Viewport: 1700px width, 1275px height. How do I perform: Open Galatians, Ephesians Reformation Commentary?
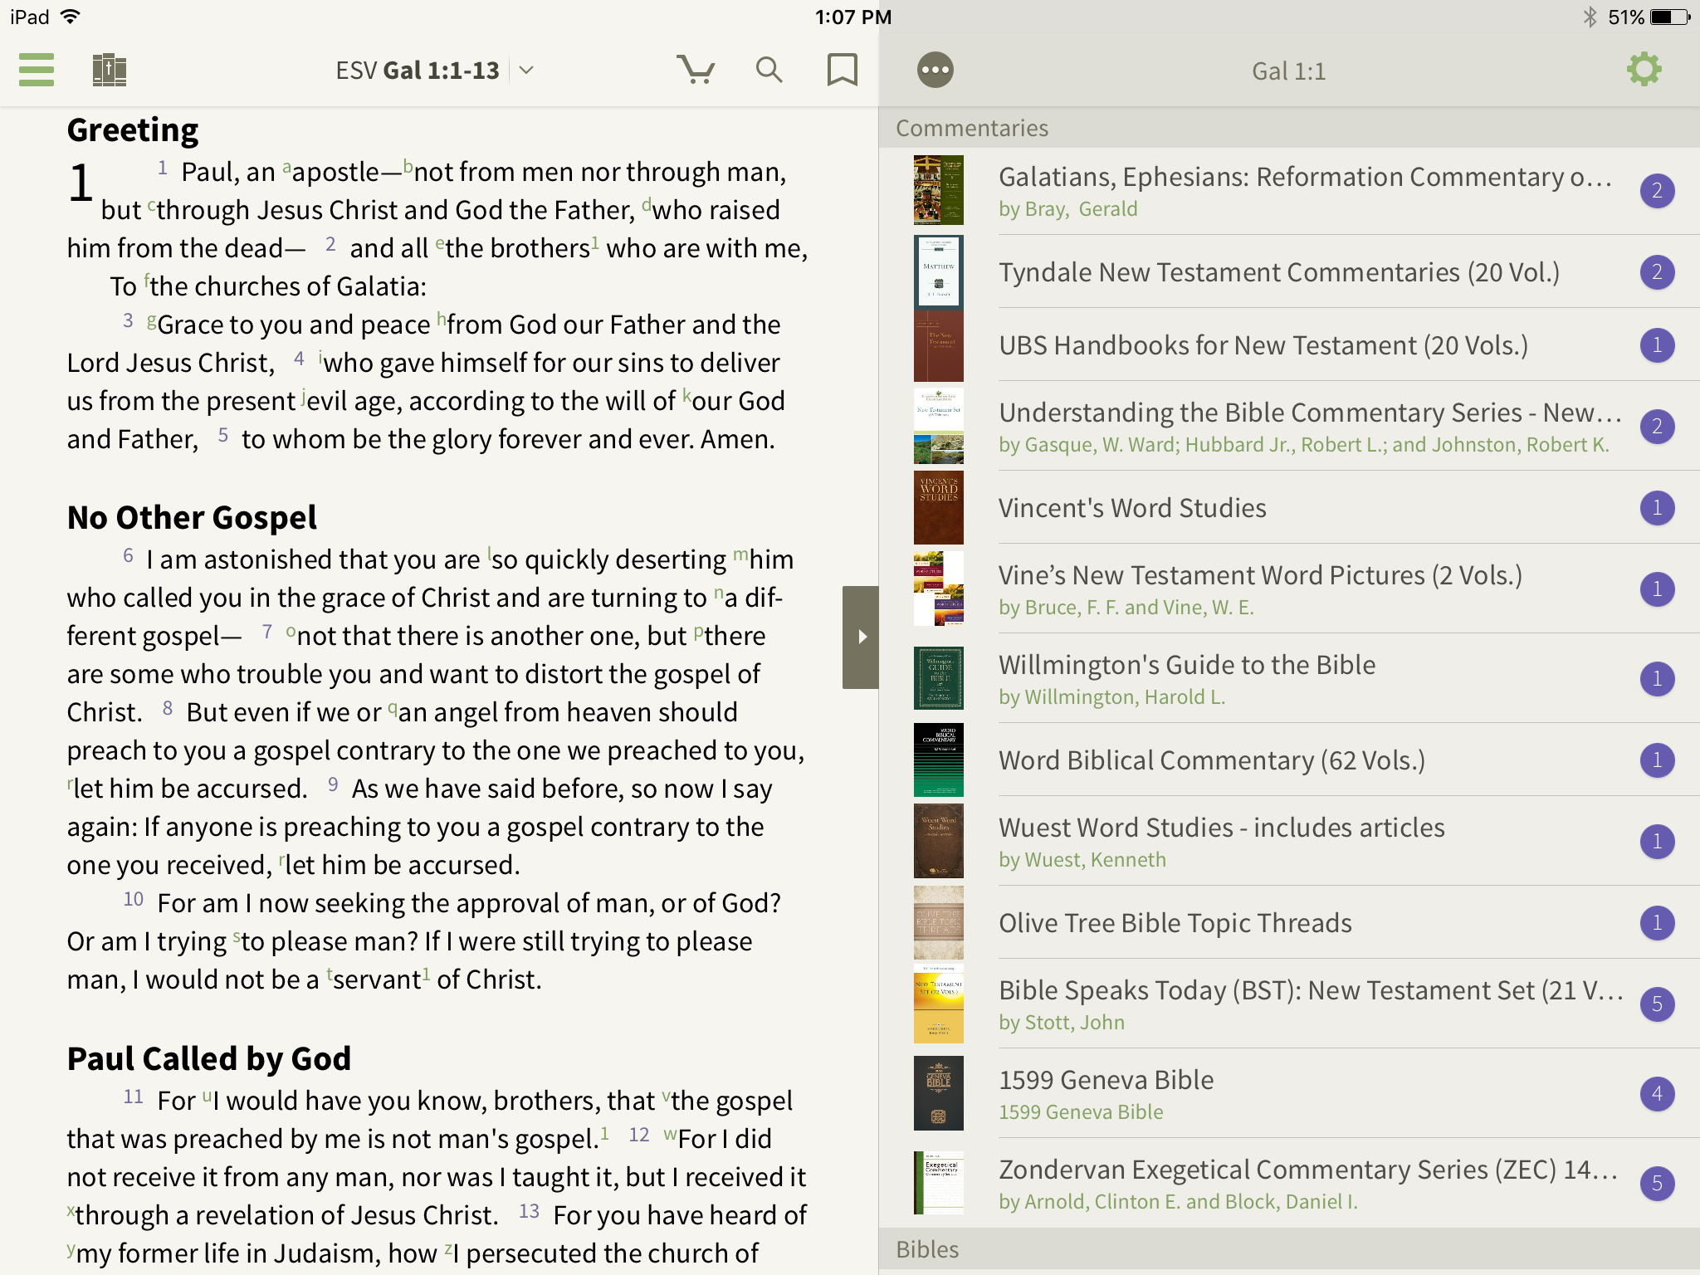1289,191
